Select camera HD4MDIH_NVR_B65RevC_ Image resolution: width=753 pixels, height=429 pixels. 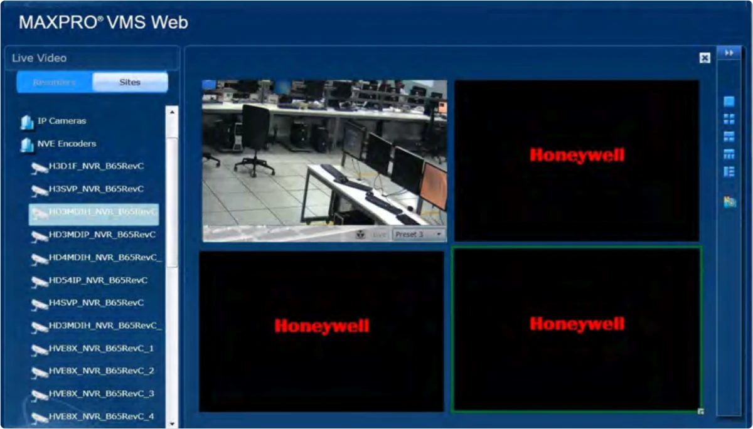tap(105, 257)
